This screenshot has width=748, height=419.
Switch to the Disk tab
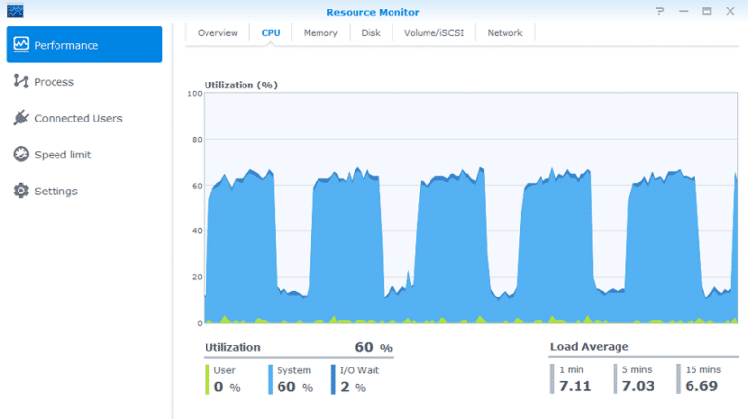tap(371, 33)
